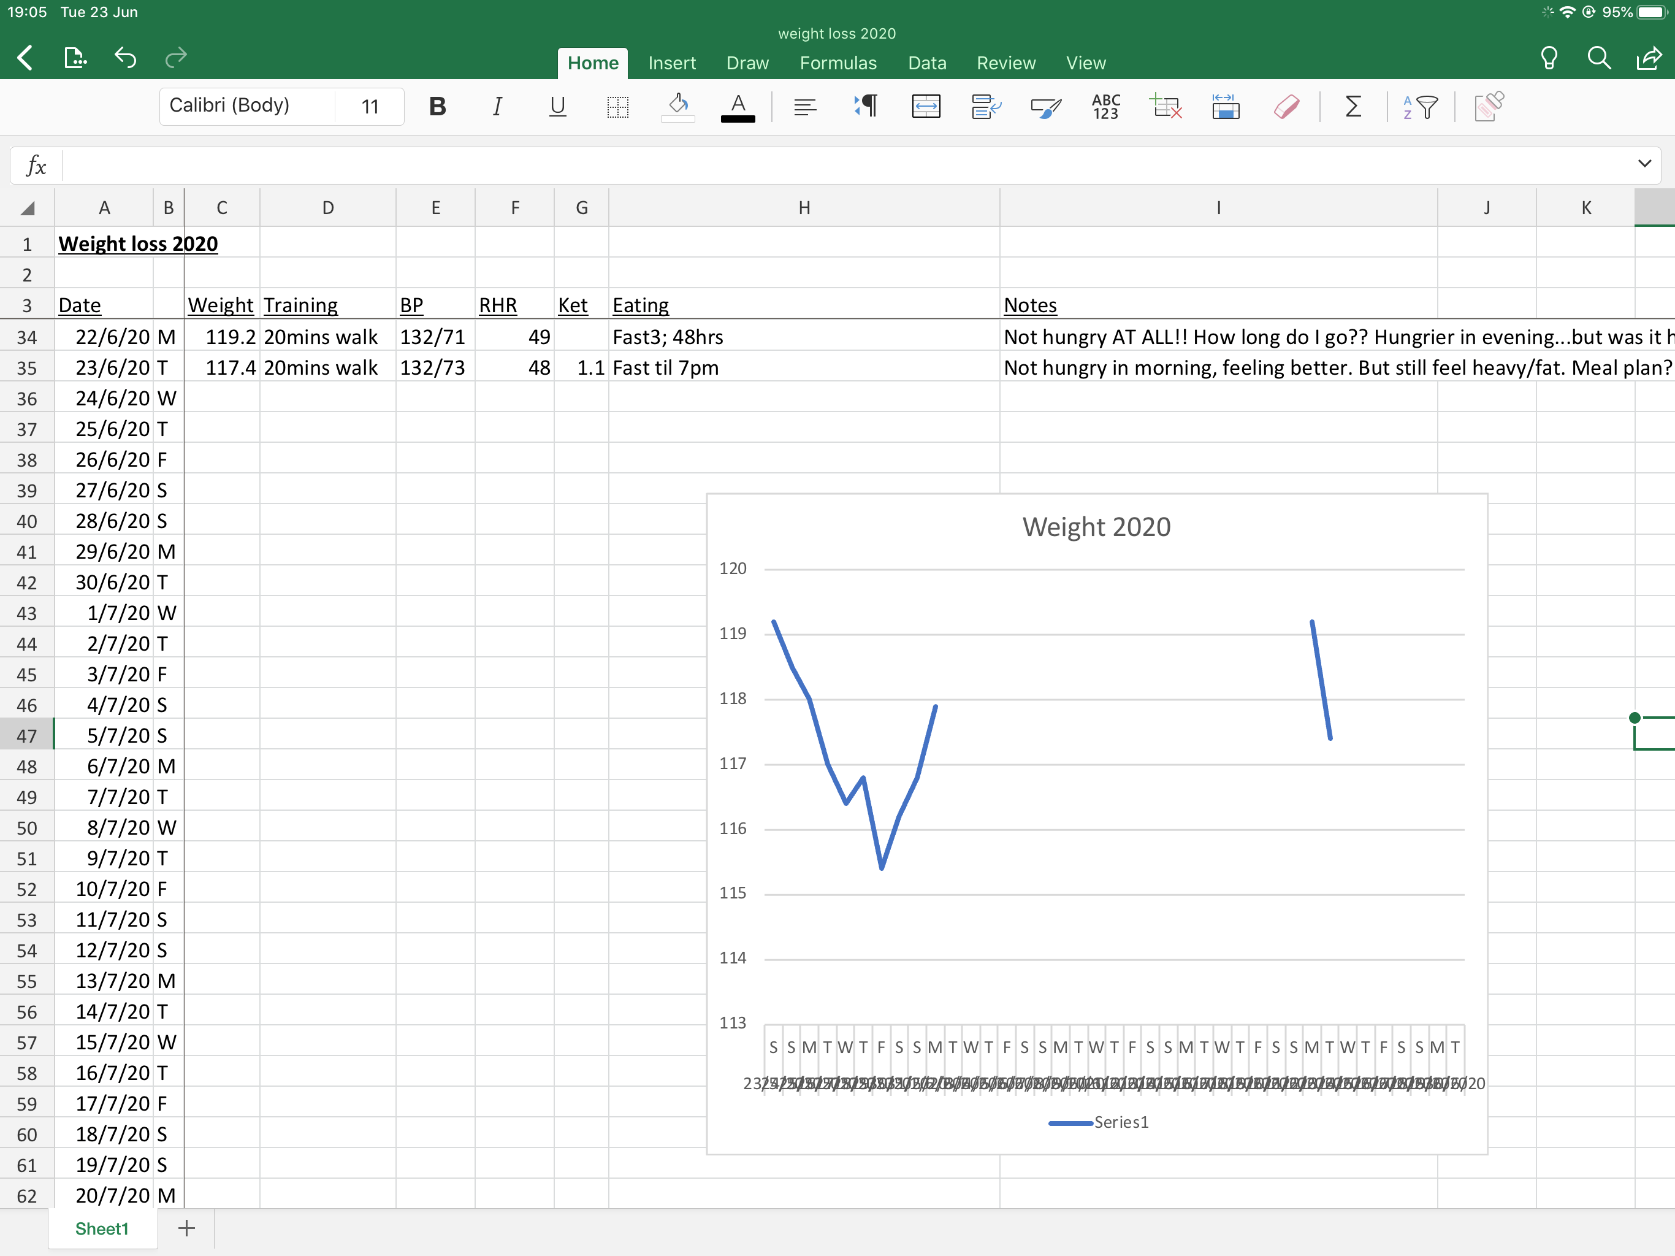1675x1256 pixels.
Task: Select the Training header cell
Action: tap(328, 305)
